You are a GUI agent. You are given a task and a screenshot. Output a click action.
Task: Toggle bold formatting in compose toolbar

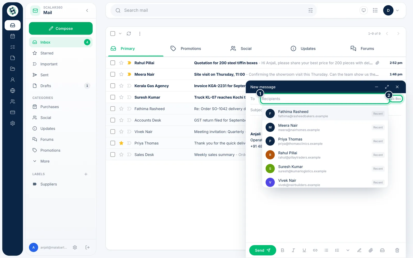(x=282, y=250)
